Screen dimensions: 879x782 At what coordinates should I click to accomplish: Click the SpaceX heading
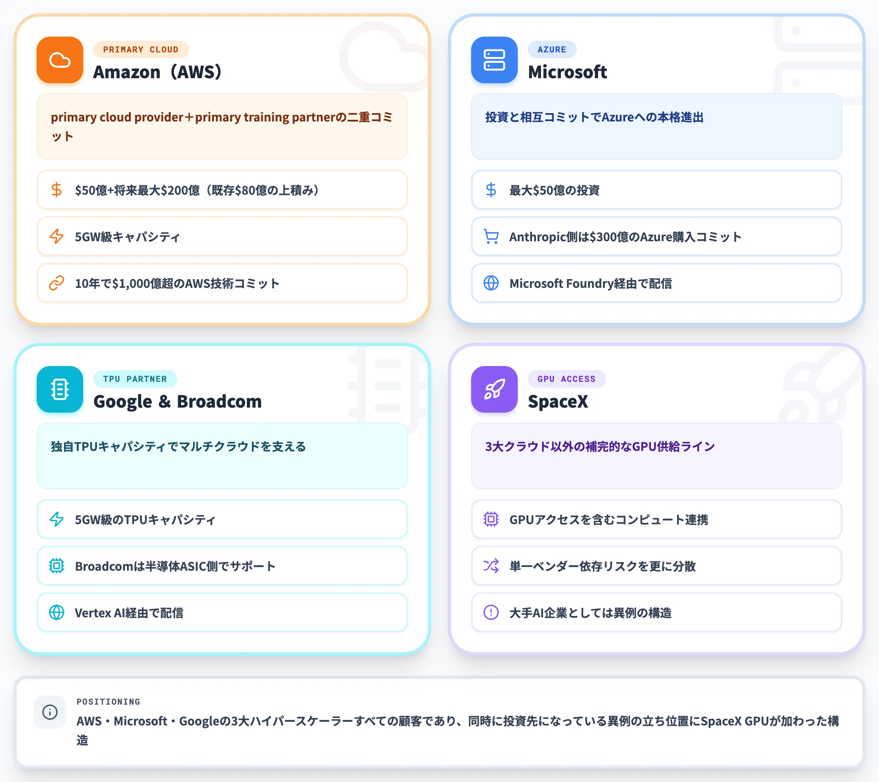(558, 401)
